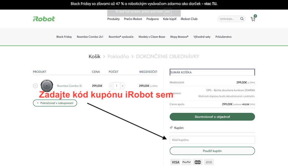This screenshot has height=167, width=288.
Task: Go to Kde kúpiť page
Action: pyautogui.click(x=170, y=19)
